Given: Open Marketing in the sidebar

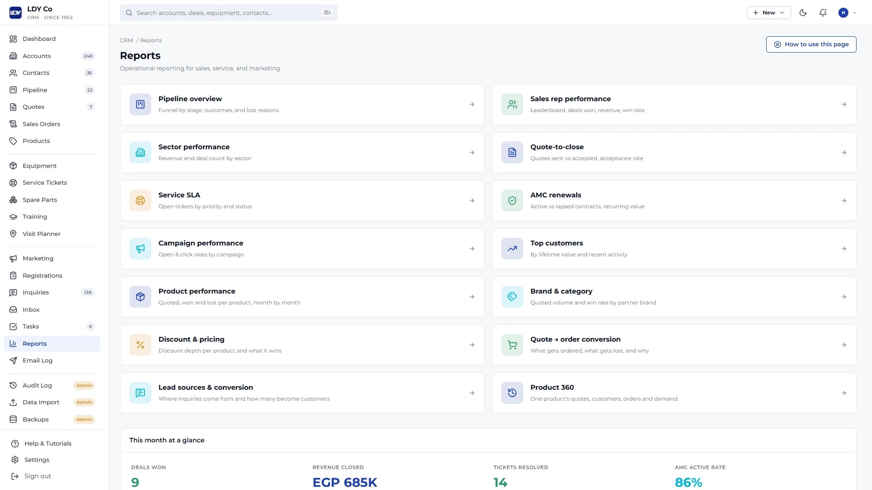Looking at the screenshot, I should [52, 258].
